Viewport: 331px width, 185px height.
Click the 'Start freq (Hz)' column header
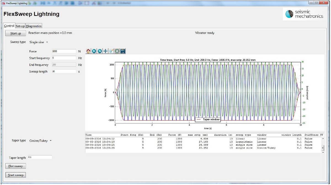pos(132,135)
